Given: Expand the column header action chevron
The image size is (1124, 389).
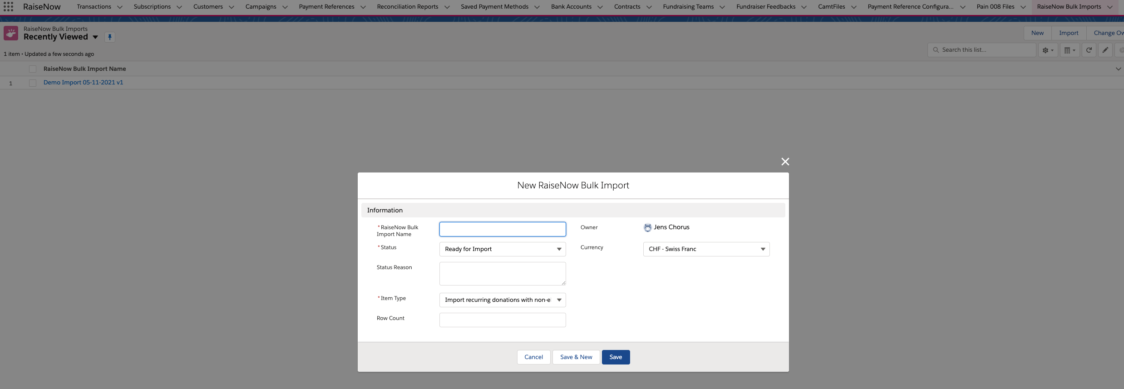Looking at the screenshot, I should click(1118, 69).
